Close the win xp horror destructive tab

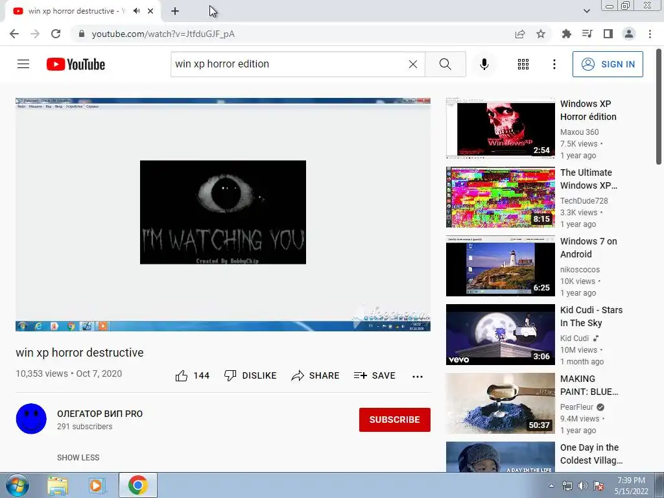point(150,11)
